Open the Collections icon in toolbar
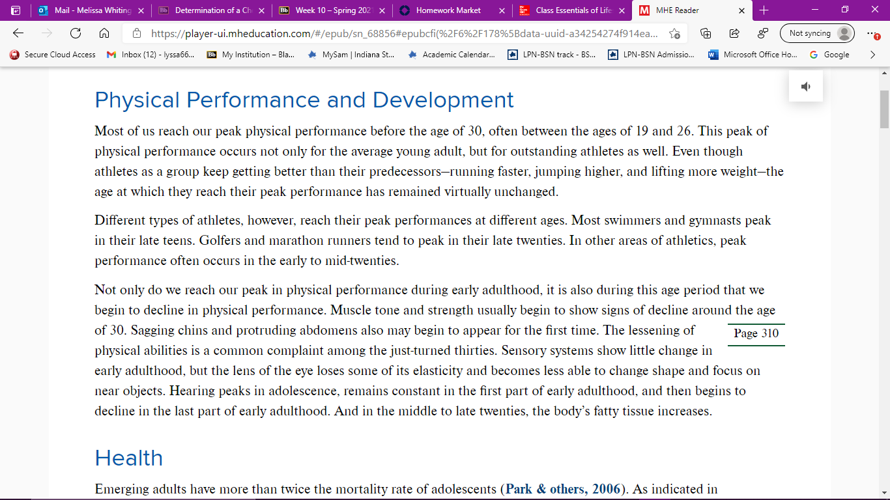Image resolution: width=890 pixels, height=500 pixels. pos(705,33)
